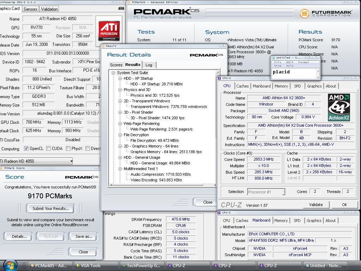Click the GPU-Z camera screenshot icon

pyautogui.click(x=121, y=8)
